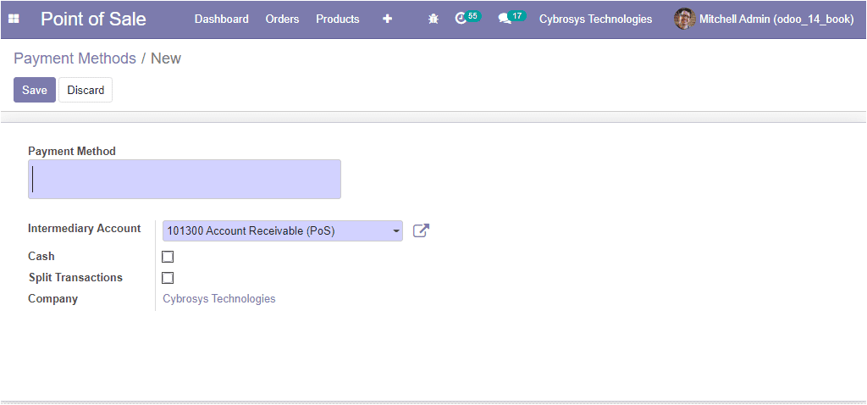The height and width of the screenshot is (405, 867).
Task: Click the Company field label
Action: point(52,299)
